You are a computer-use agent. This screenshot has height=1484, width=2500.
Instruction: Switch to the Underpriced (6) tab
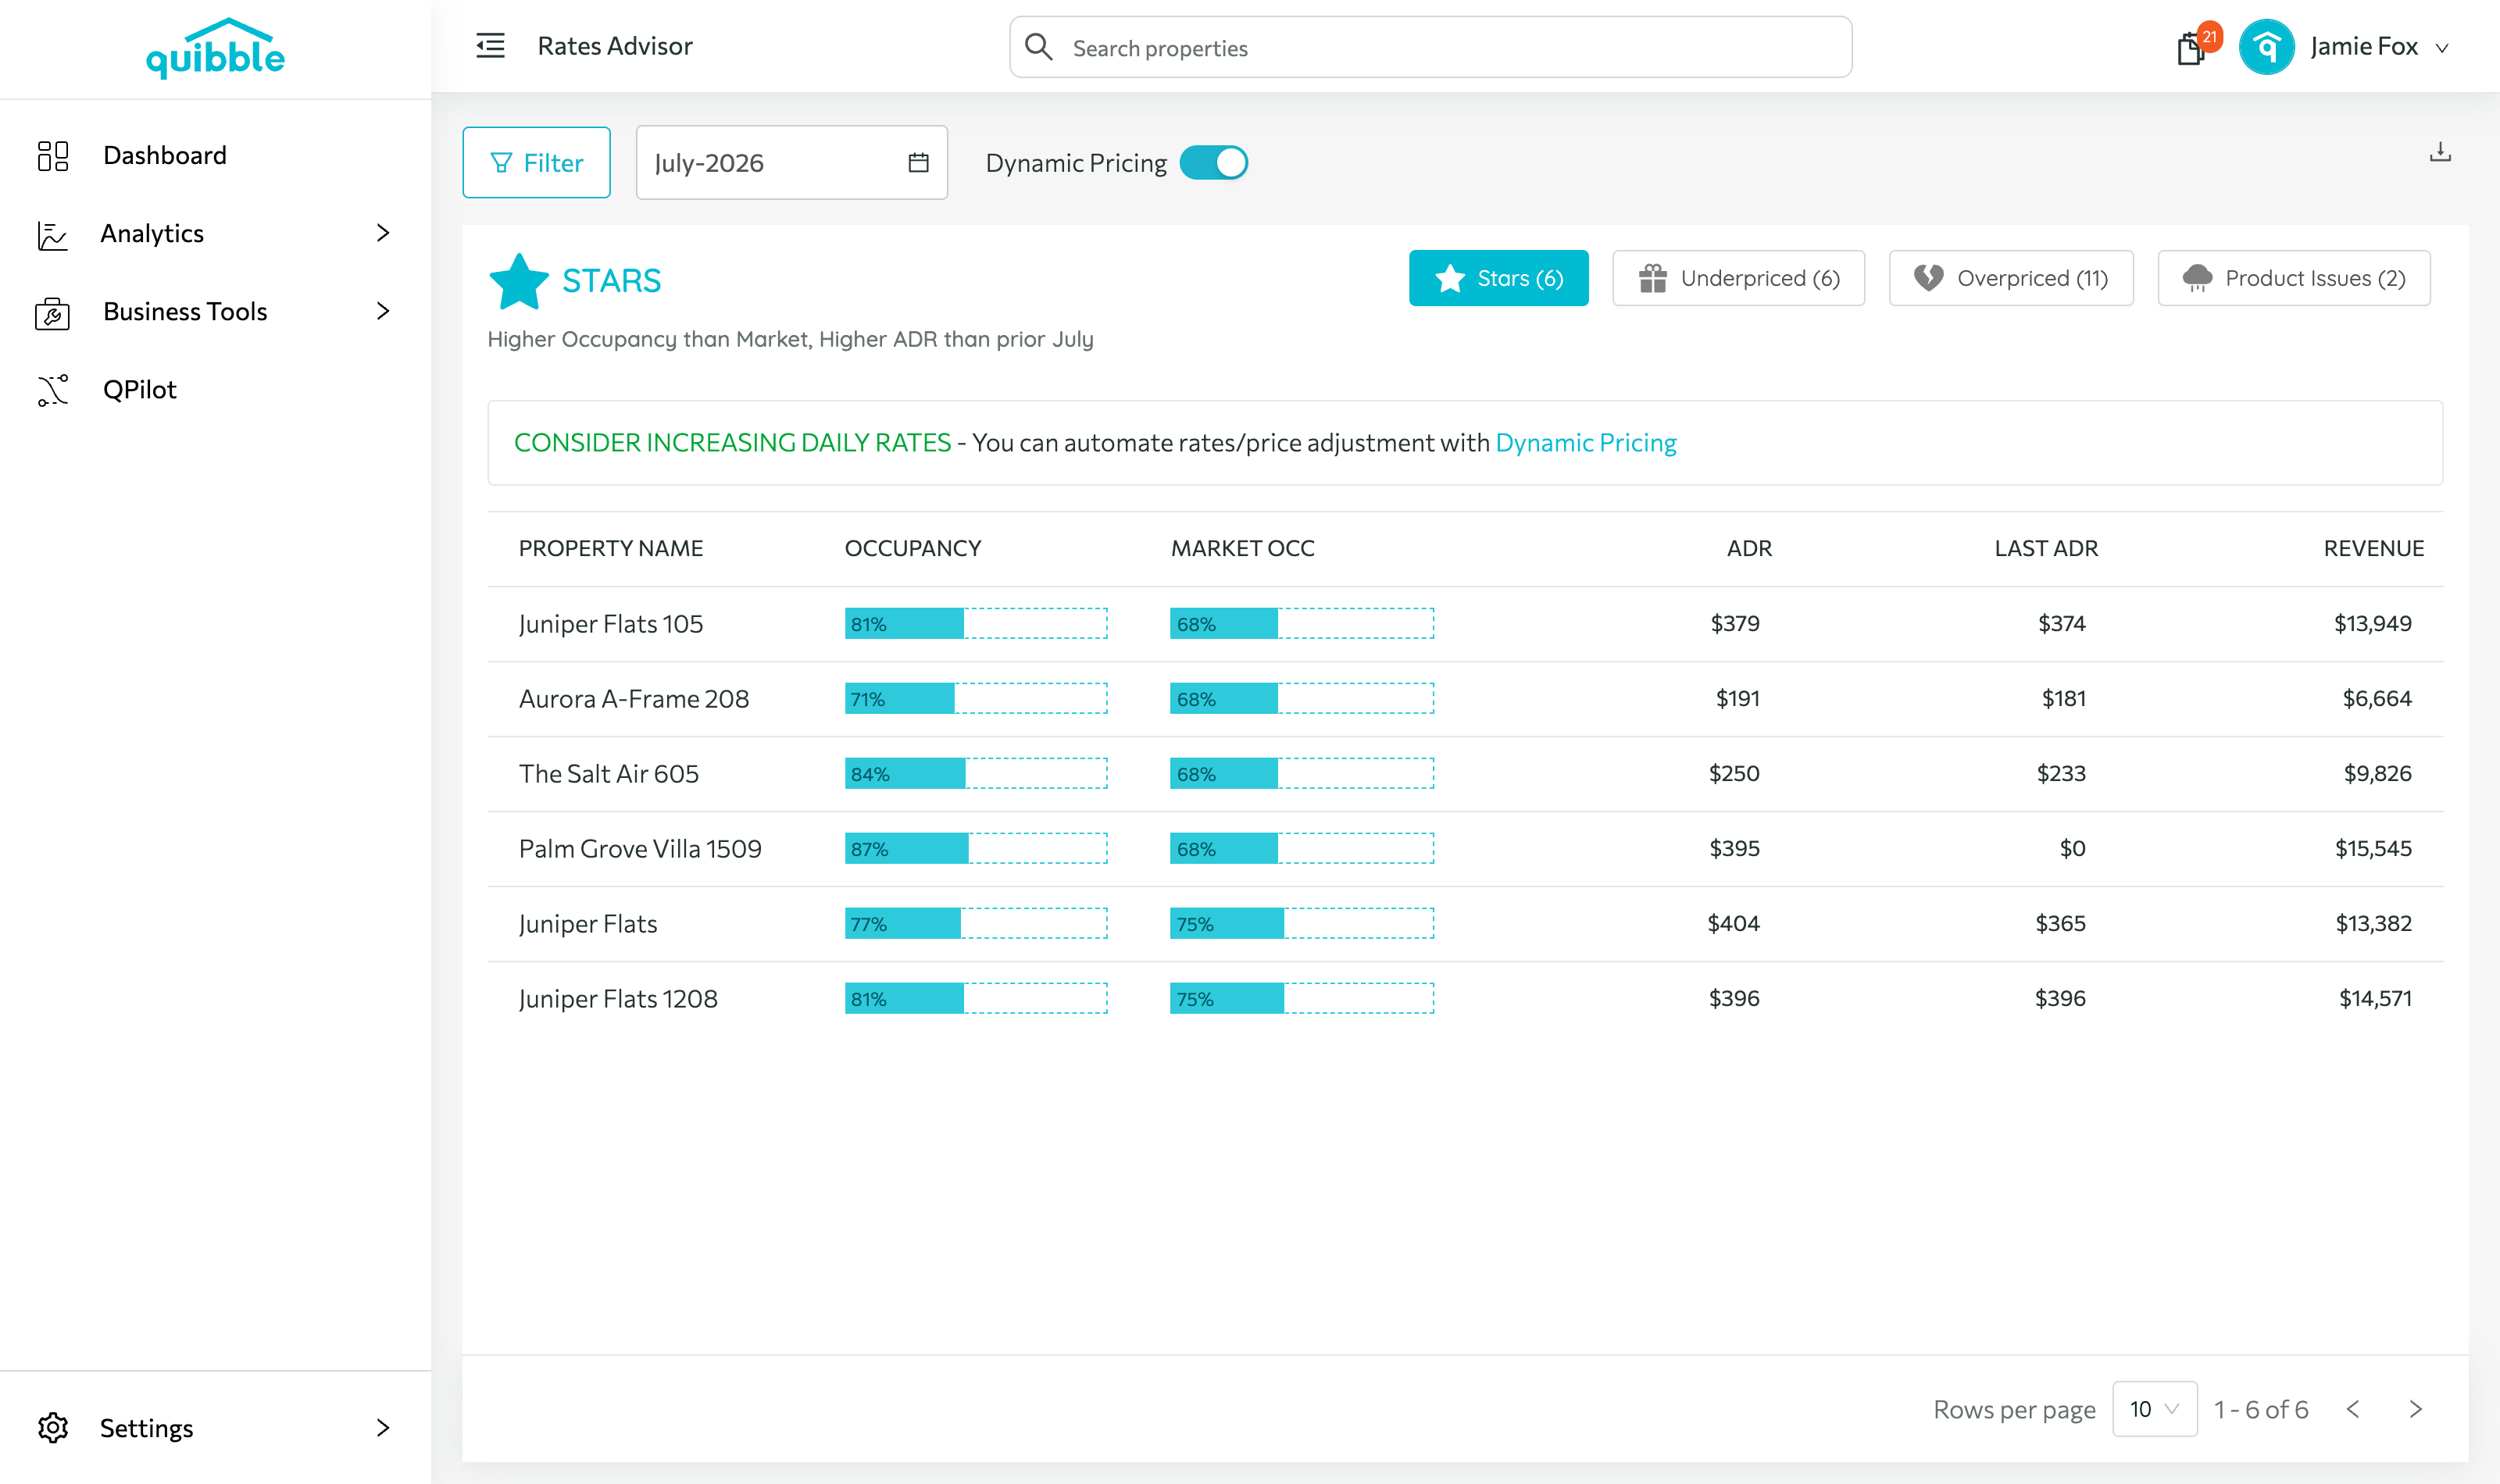click(1738, 278)
